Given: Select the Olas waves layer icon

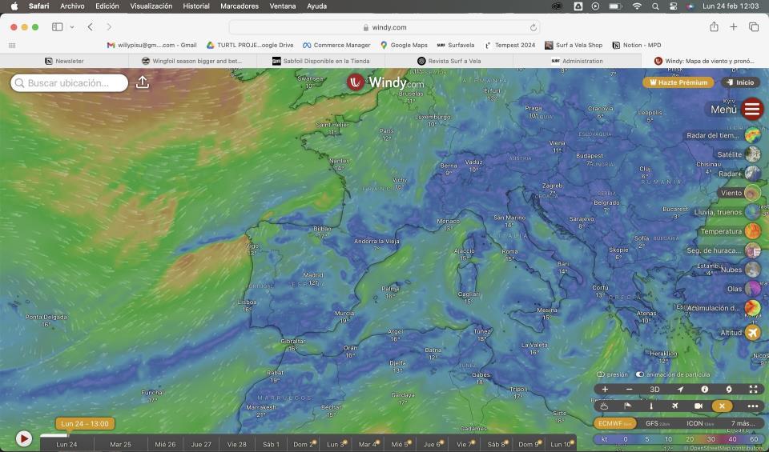Looking at the screenshot, I should click(753, 289).
